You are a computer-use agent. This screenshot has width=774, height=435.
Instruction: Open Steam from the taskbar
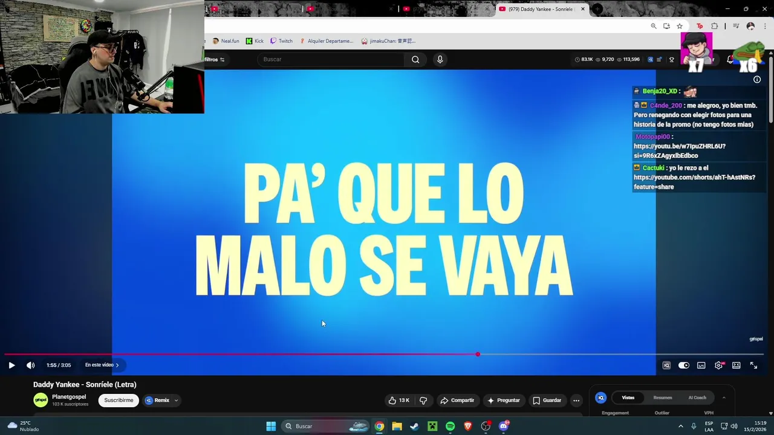[x=414, y=426]
